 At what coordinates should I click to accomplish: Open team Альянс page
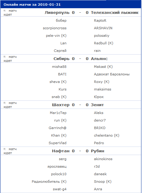coord(99,59)
